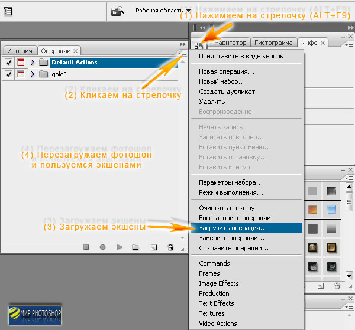This screenshot has height=330, width=355.
Task: Open the Операции panel flyout menu
Action: point(183,53)
